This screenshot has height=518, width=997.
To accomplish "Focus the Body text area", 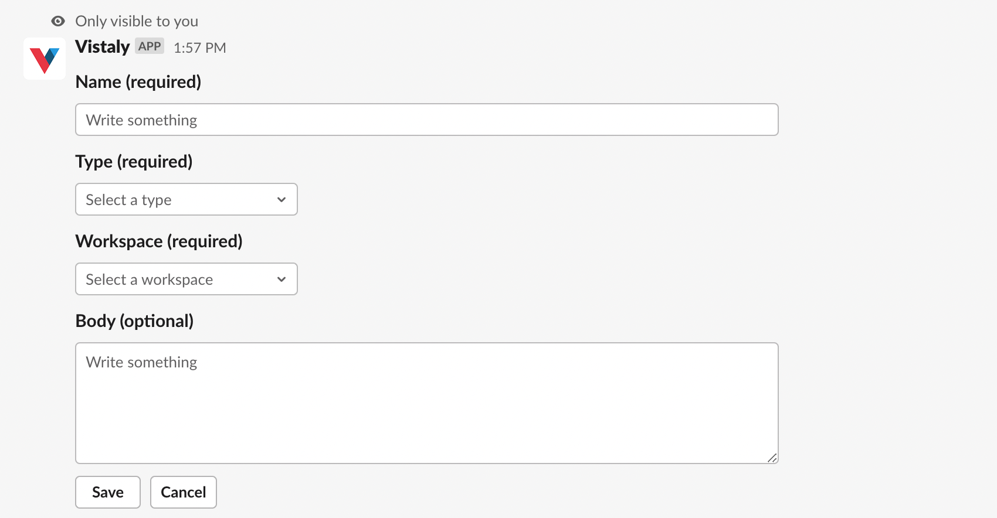I will 427,403.
